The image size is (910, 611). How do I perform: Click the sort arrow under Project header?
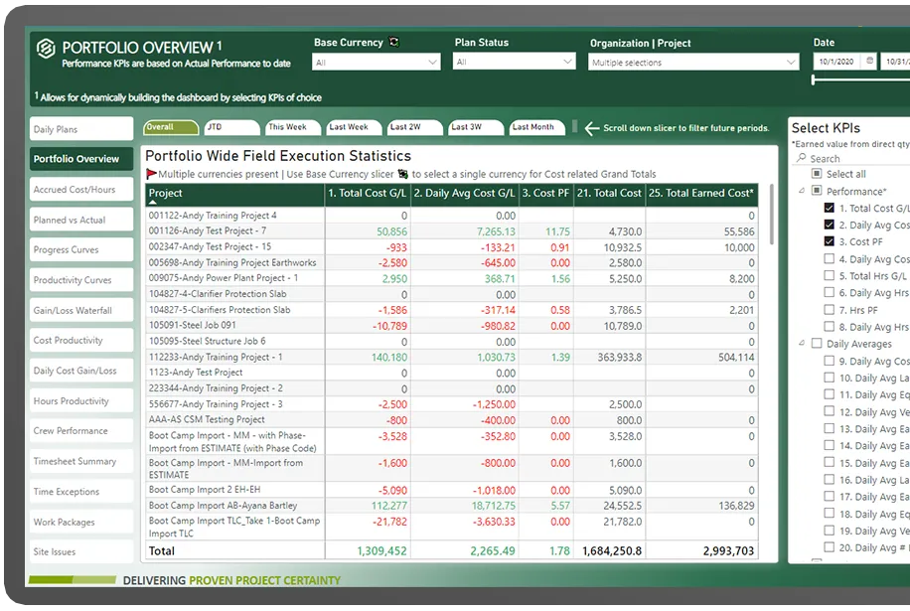pos(153,203)
